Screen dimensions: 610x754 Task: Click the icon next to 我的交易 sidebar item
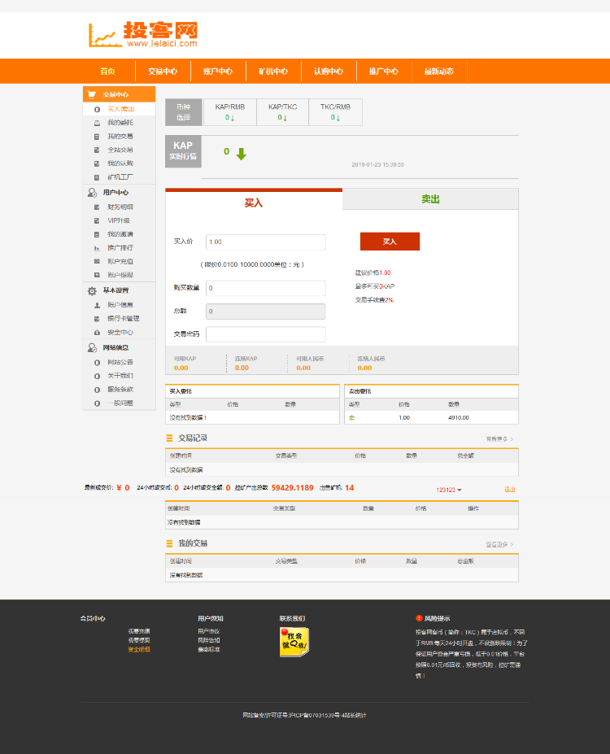(97, 137)
